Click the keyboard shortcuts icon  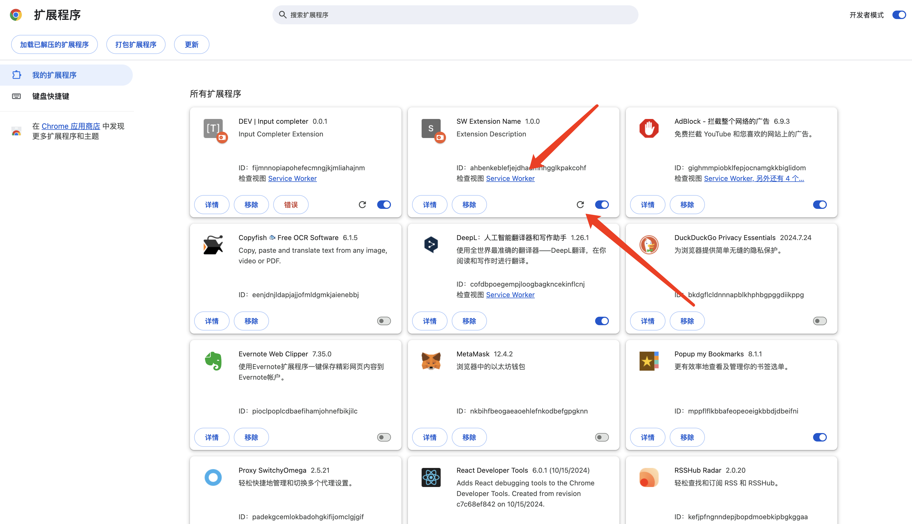[x=17, y=96]
